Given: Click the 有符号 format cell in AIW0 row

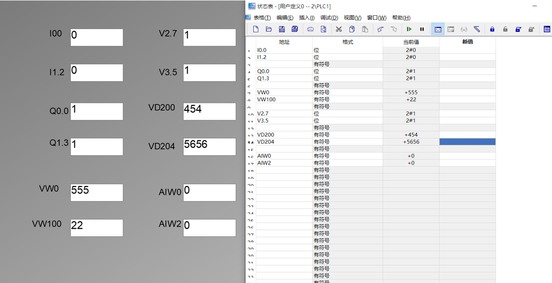Looking at the screenshot, I should [x=348, y=156].
